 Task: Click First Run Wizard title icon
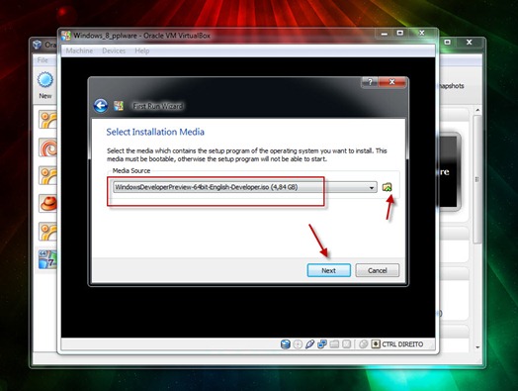119,106
